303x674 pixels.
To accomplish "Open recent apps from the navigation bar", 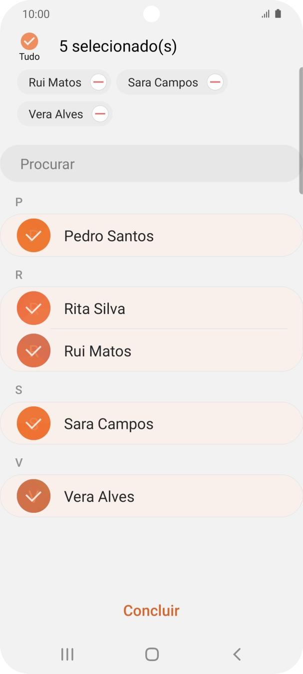I will pos(67,654).
